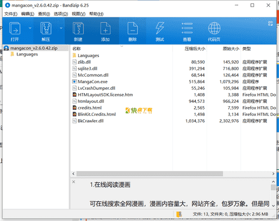Click the comment pane scroll down arrow
This screenshot has width=279, height=221.
tap(273, 206)
